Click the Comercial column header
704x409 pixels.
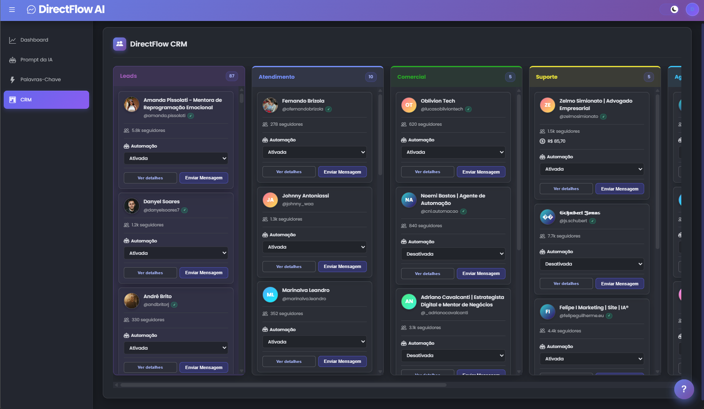point(411,77)
